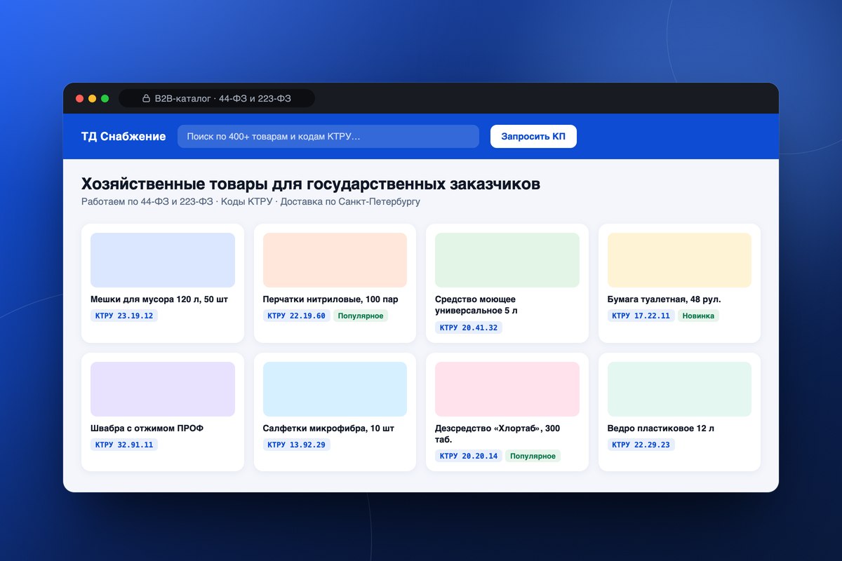Click the КТРУ 20.20.14 code tag
The image size is (842, 561).
[469, 456]
